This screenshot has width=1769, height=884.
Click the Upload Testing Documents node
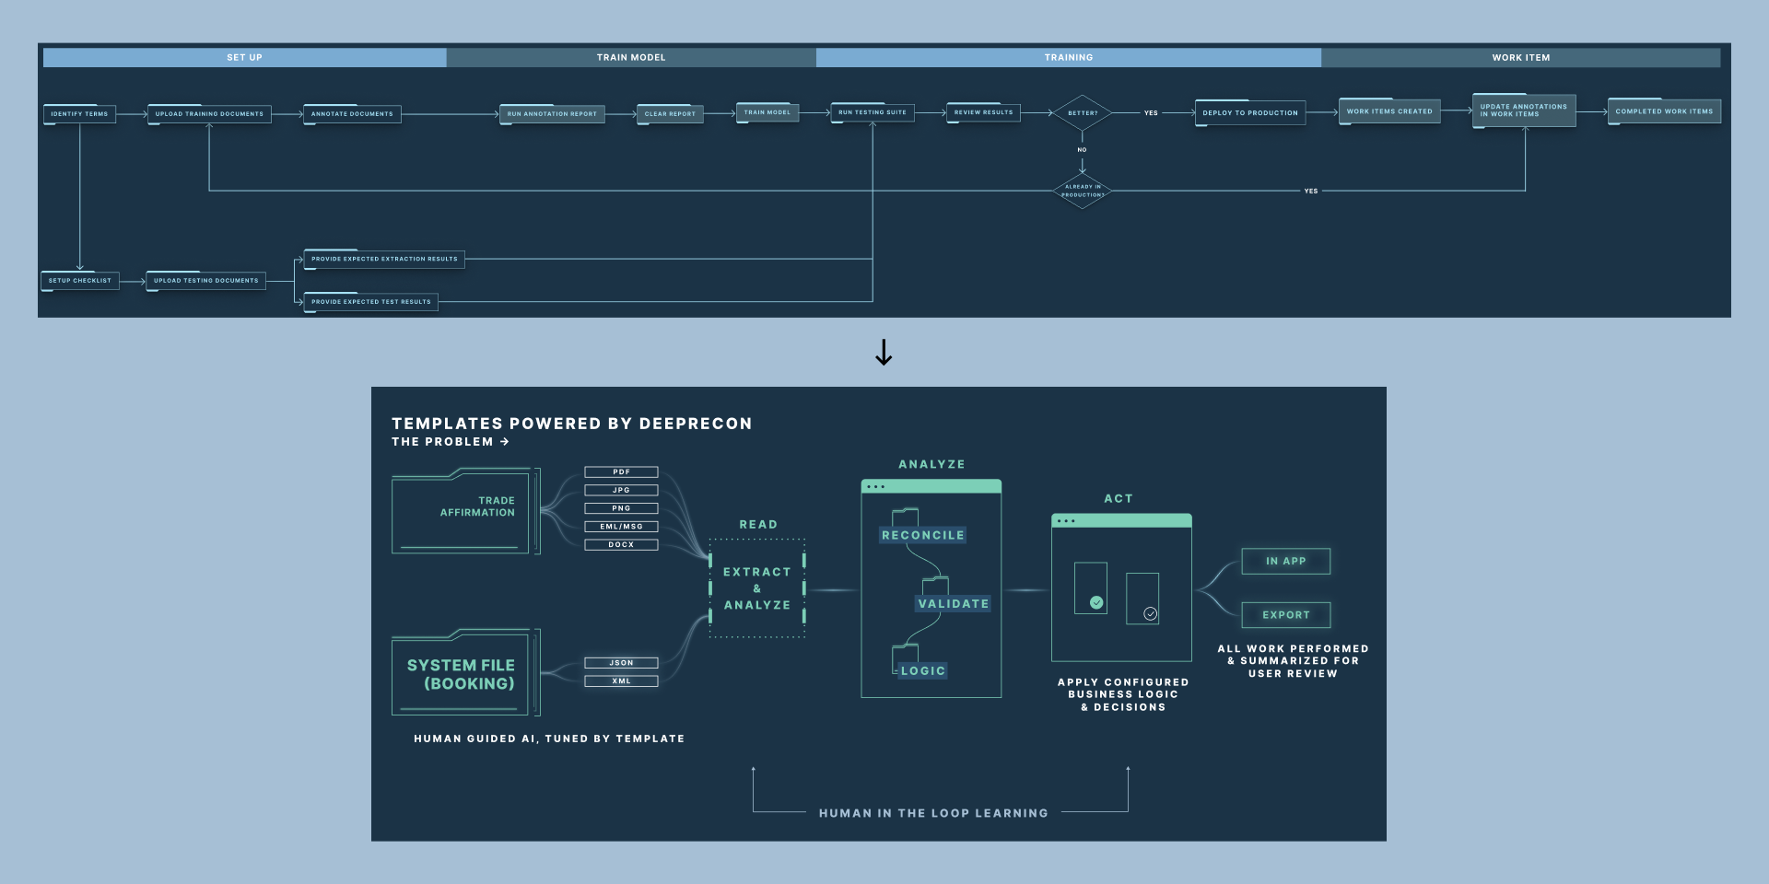pyautogui.click(x=206, y=281)
